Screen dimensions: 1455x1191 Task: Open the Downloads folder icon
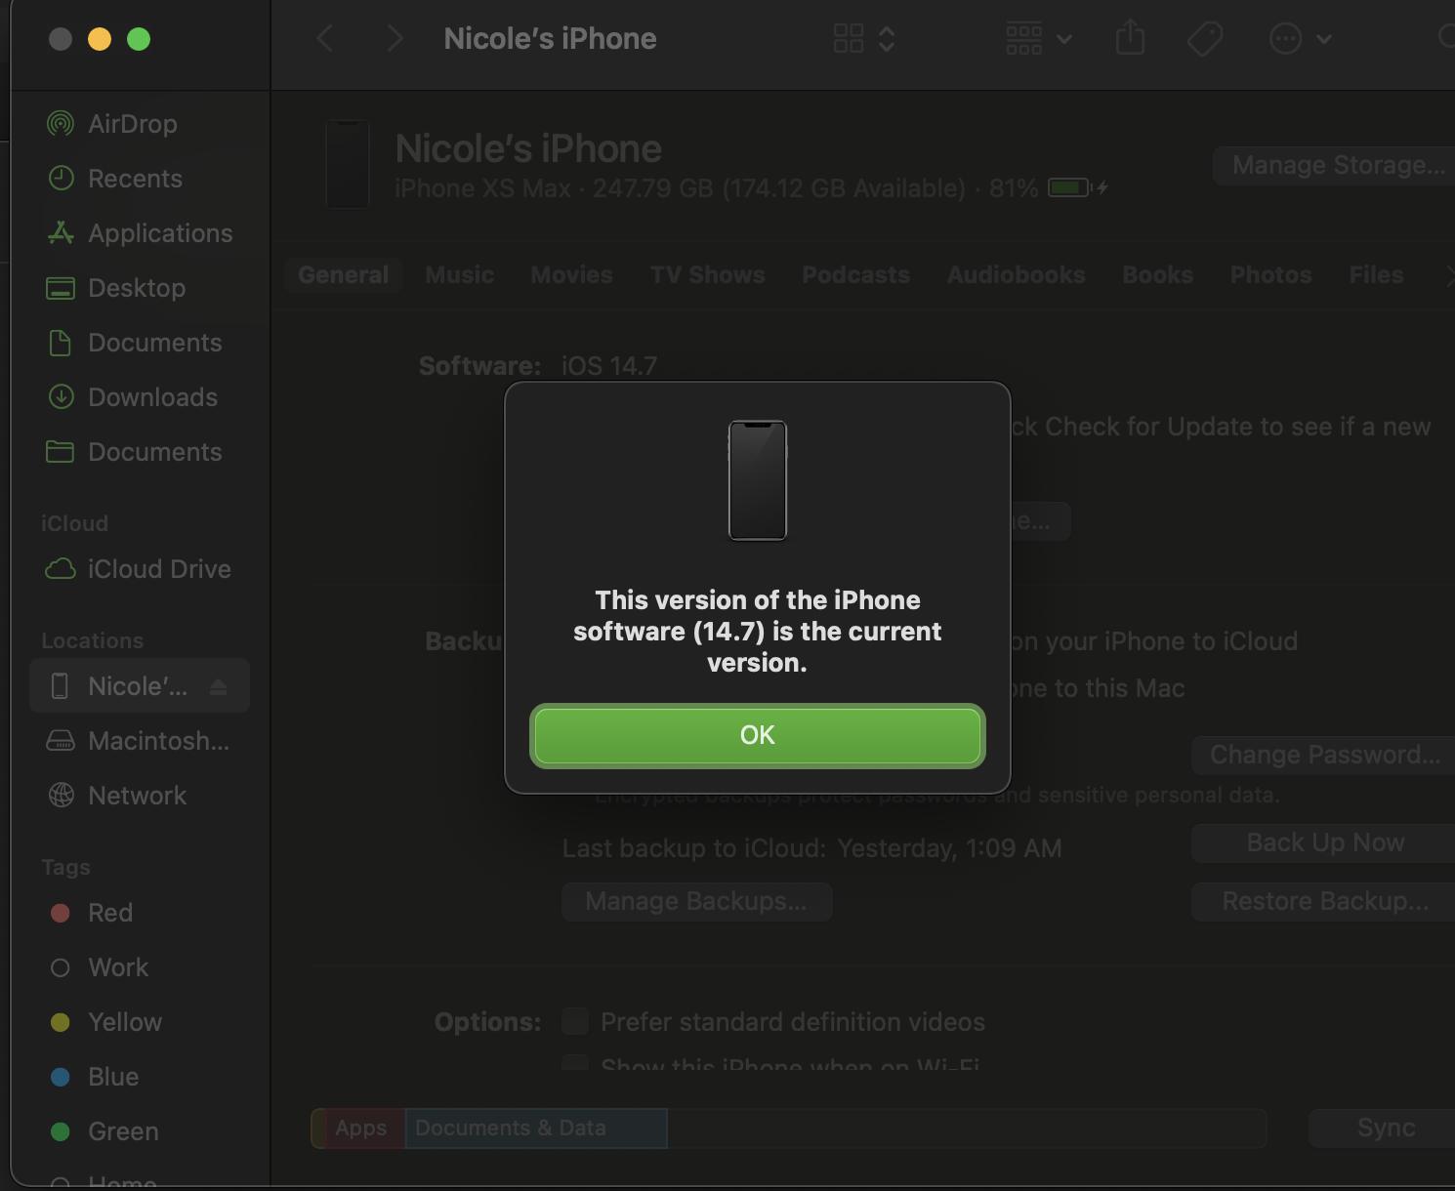(61, 397)
